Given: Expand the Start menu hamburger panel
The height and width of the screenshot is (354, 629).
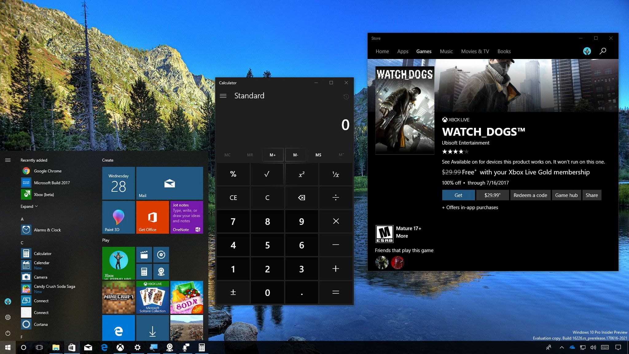Looking at the screenshot, I should [8, 160].
